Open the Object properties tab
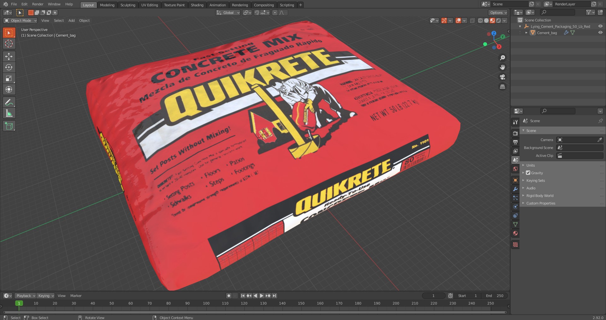Image resolution: width=606 pixels, height=320 pixels. point(515,180)
